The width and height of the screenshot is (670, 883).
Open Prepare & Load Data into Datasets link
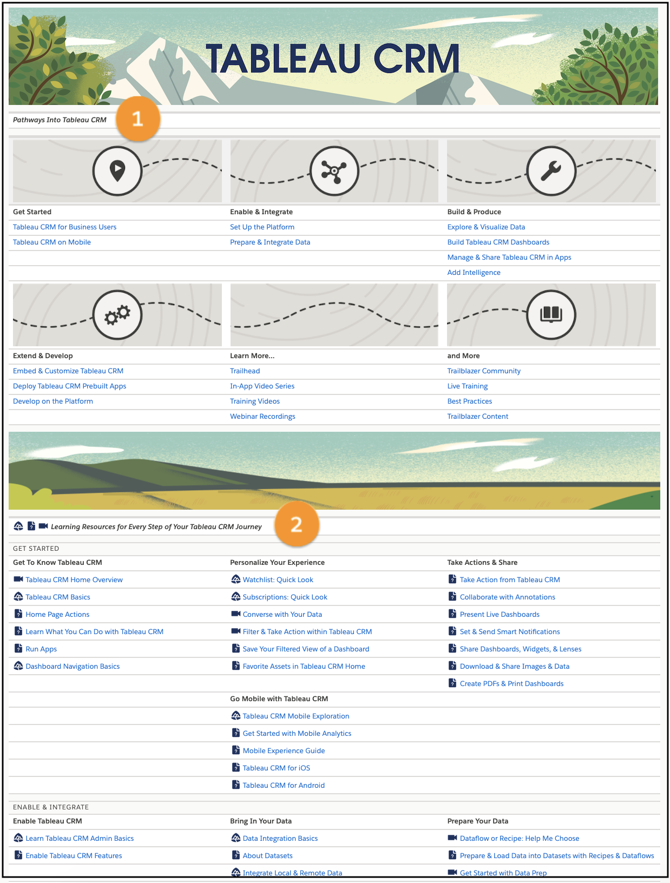pyautogui.click(x=557, y=856)
